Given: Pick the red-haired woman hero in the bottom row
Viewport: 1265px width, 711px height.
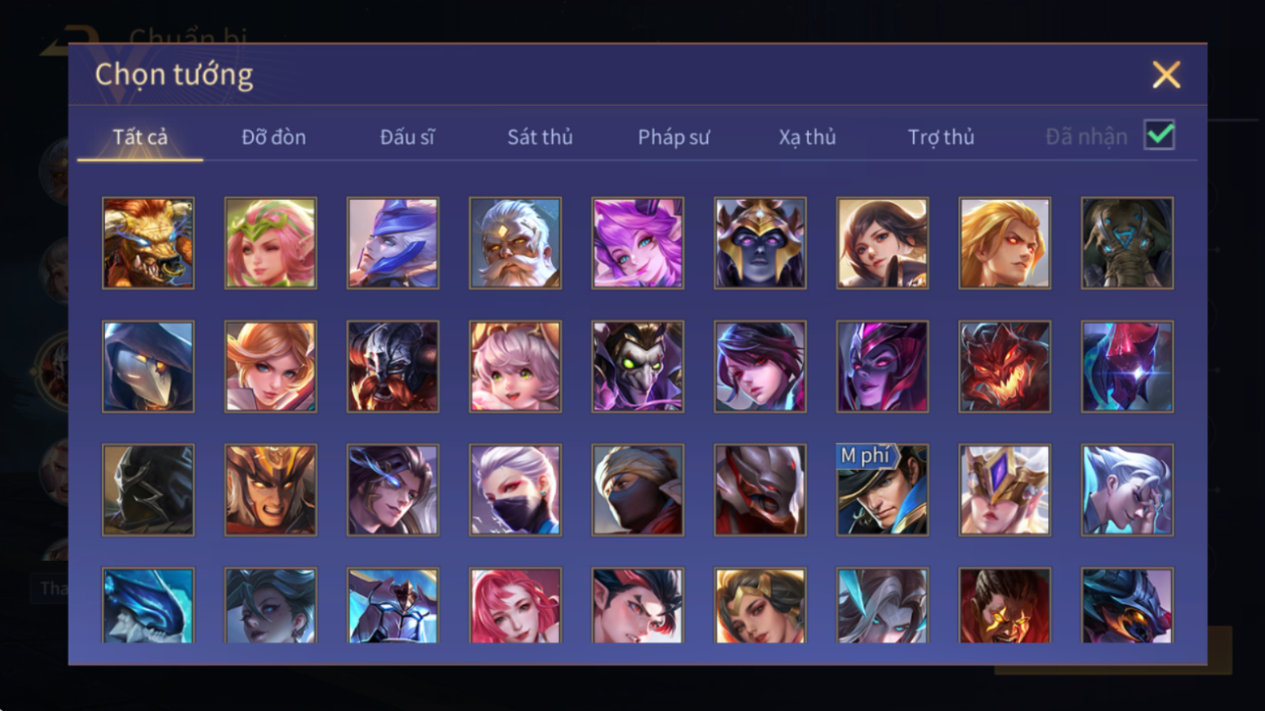Looking at the screenshot, I should pyautogui.click(x=515, y=606).
